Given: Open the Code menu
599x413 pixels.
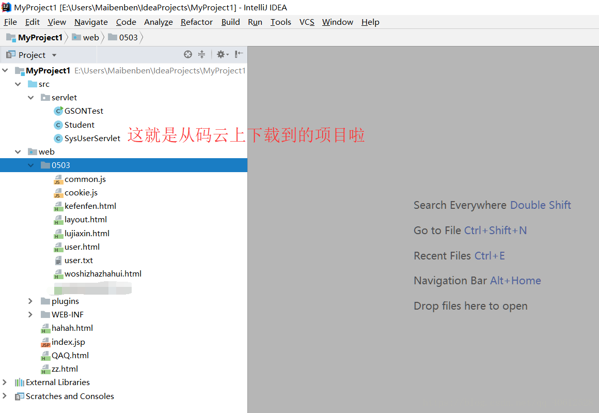Looking at the screenshot, I should pos(126,22).
